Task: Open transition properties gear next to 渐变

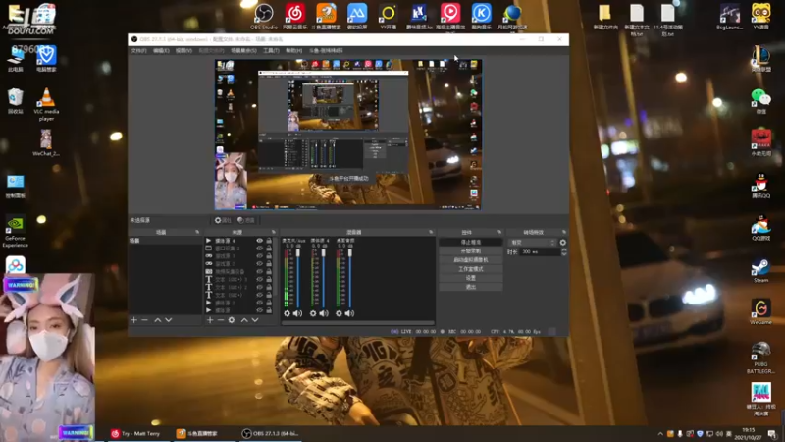Action: click(562, 243)
